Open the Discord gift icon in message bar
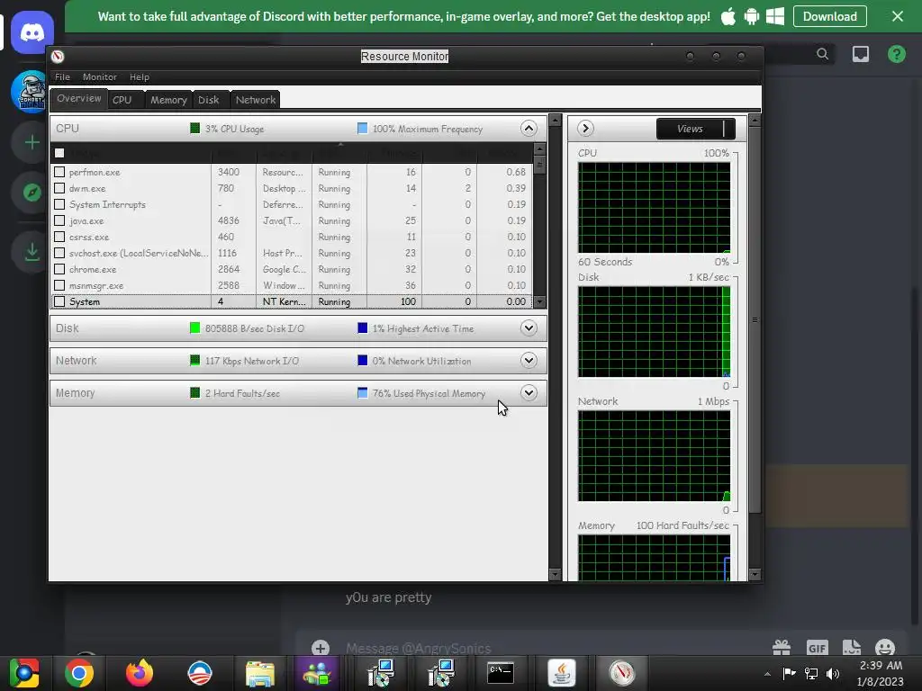Image resolution: width=922 pixels, height=691 pixels. tap(782, 648)
